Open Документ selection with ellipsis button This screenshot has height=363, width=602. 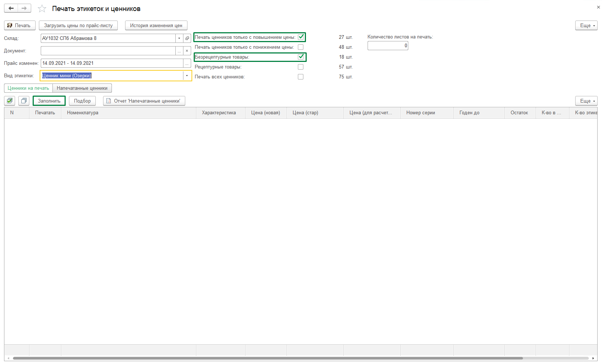coord(179,51)
